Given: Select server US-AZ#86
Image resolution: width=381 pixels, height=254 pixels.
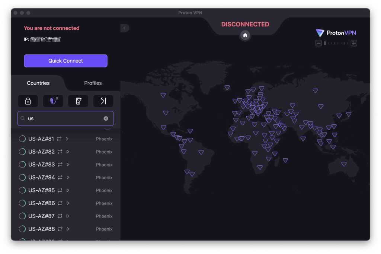Looking at the screenshot, I should click(x=65, y=203).
